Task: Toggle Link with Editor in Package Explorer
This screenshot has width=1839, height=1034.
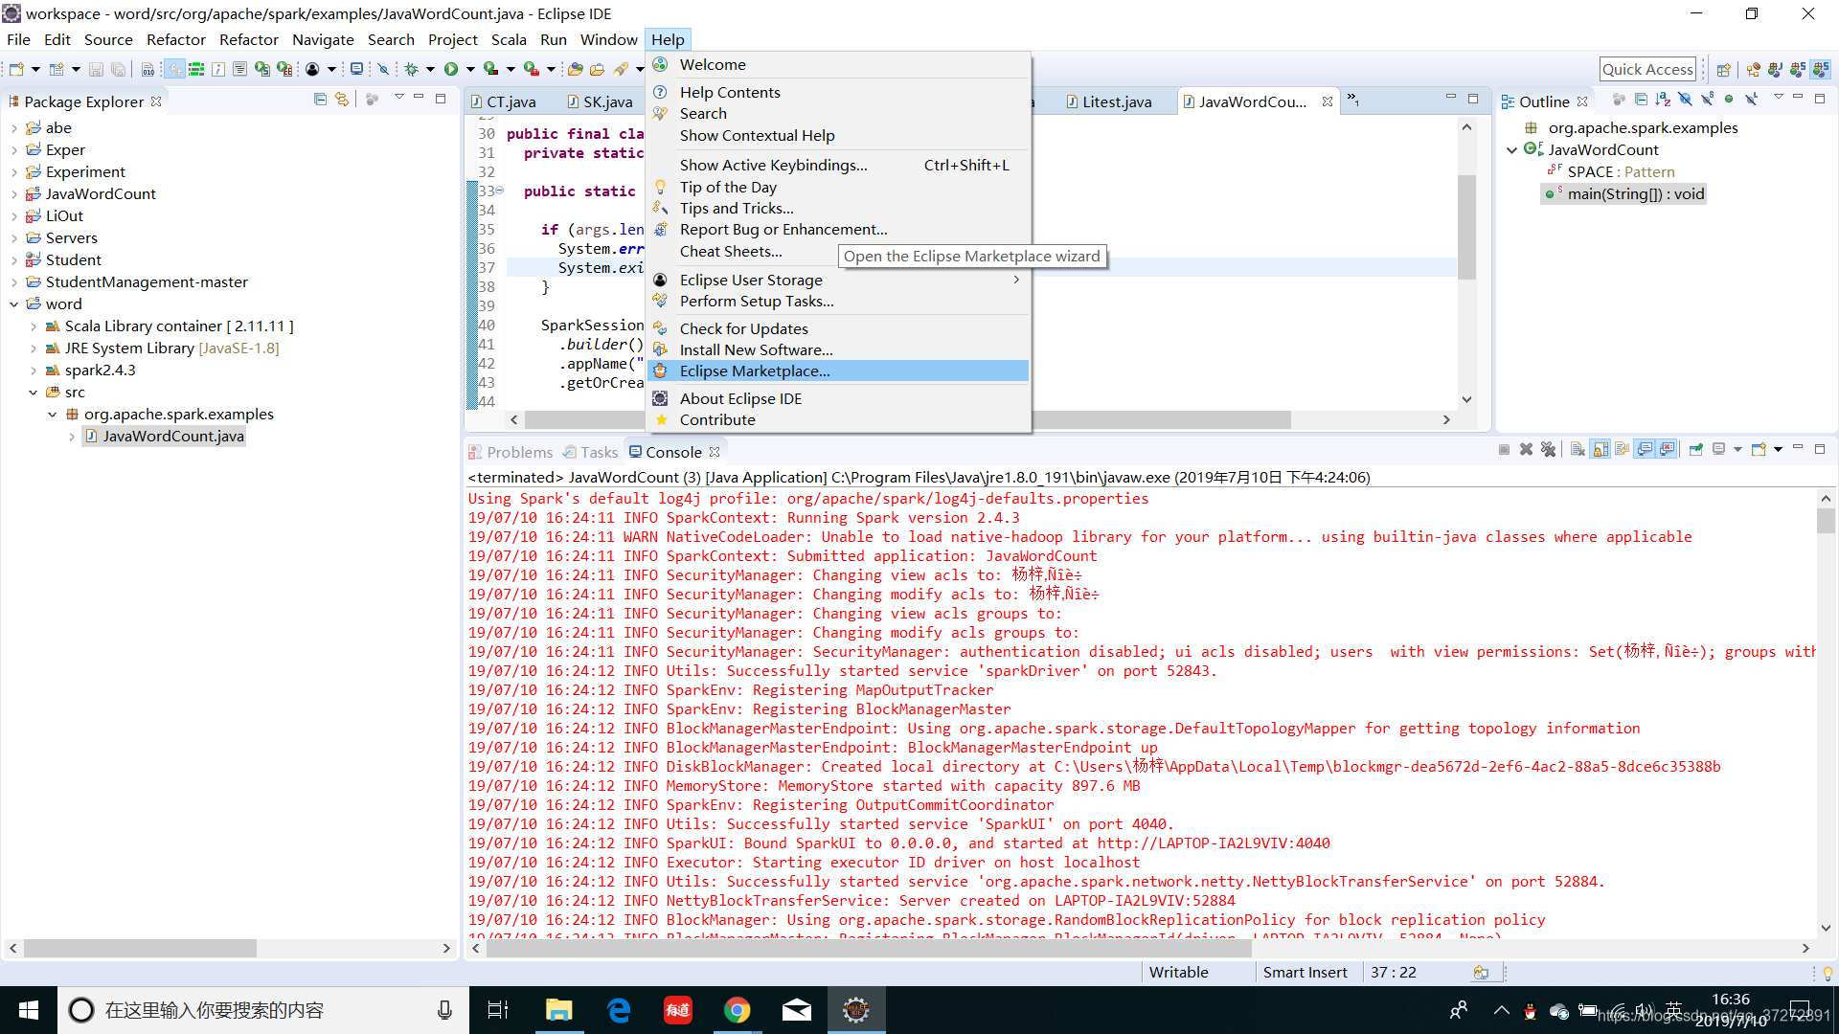Action: [x=342, y=100]
